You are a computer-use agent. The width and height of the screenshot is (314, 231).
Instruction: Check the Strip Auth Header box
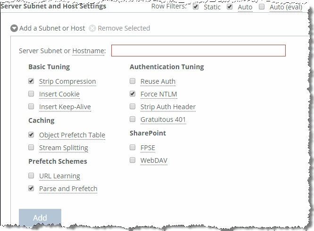(132, 106)
